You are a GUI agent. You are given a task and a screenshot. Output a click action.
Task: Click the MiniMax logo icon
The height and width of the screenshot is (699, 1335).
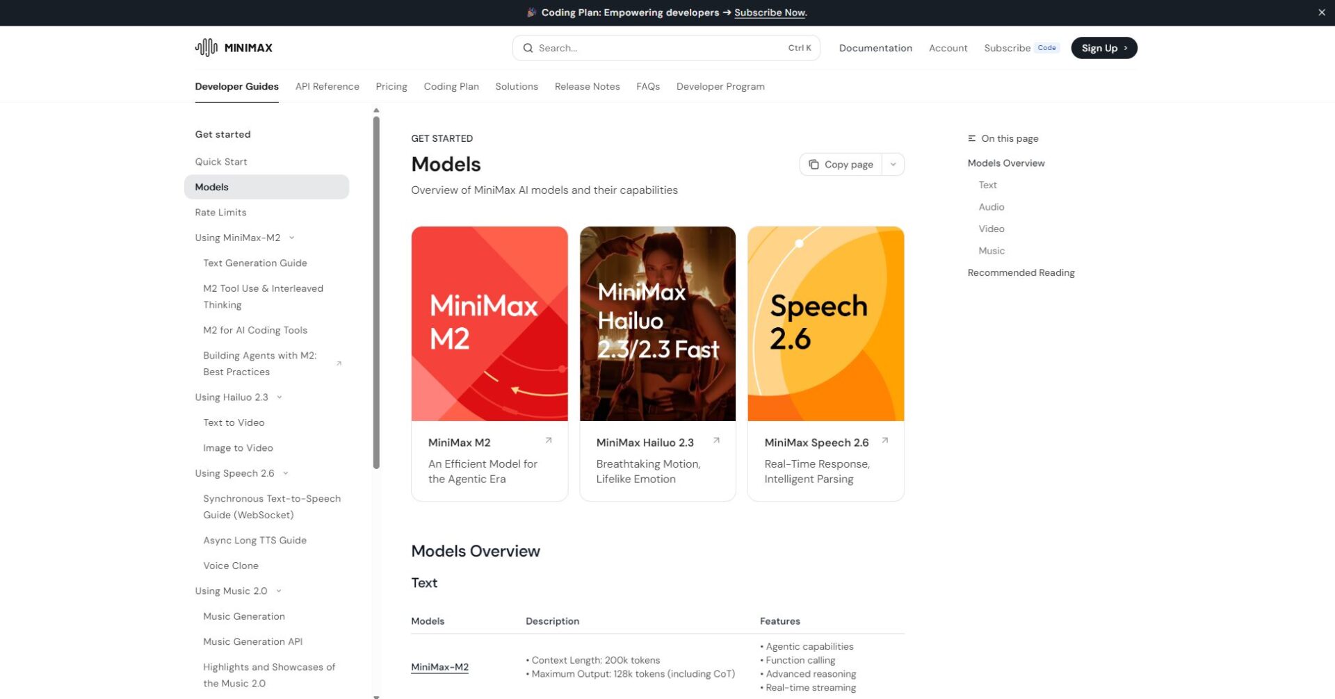pyautogui.click(x=206, y=47)
